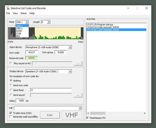Screen dimensions: 156x128
Task: Expand the Length dropdown
Action: coord(49,22)
